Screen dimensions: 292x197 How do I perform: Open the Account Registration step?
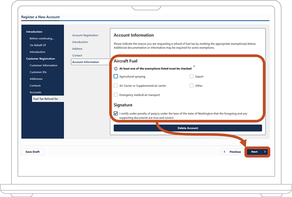coord(85,35)
